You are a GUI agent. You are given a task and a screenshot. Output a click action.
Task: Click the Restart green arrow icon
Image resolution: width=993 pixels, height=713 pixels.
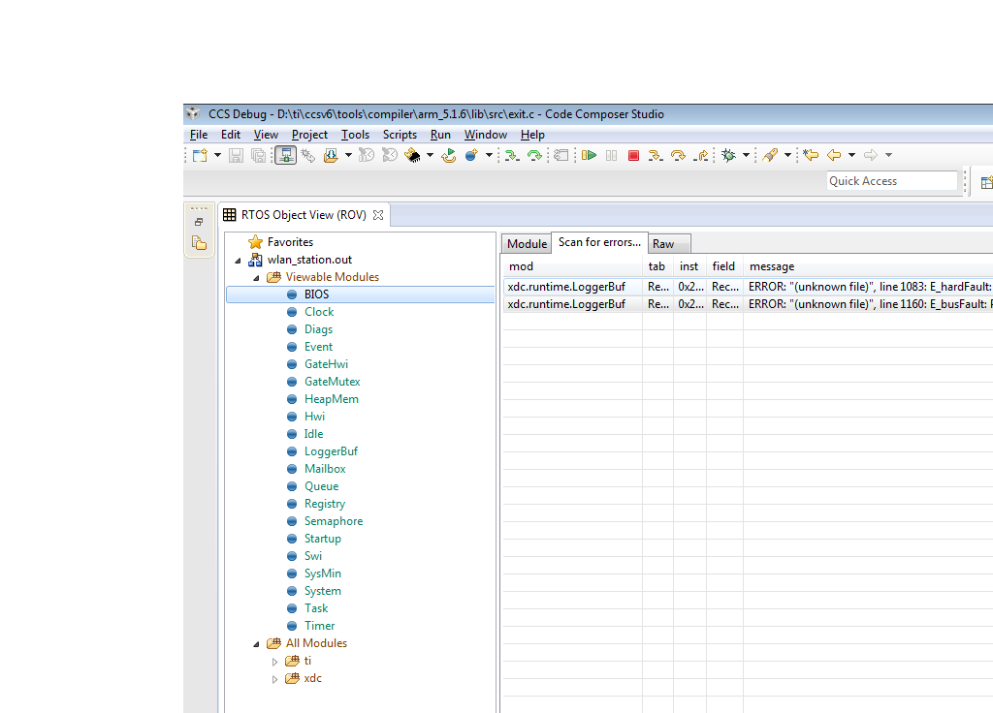448,155
